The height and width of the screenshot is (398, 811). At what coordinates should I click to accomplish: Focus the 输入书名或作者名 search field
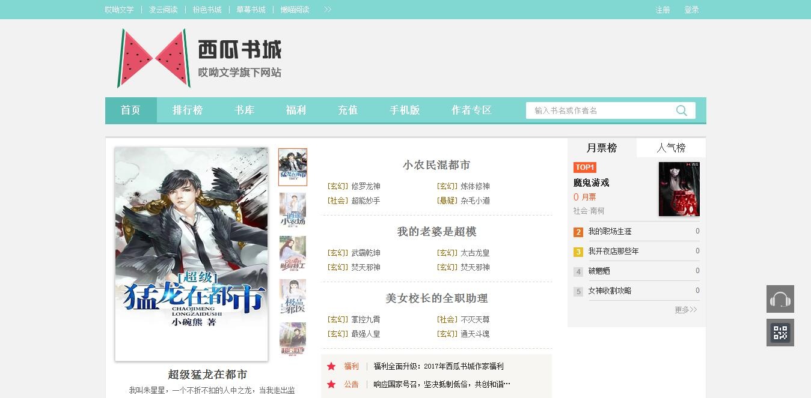tap(600, 110)
